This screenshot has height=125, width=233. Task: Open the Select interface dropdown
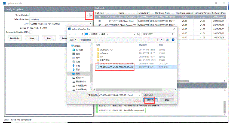90,20
